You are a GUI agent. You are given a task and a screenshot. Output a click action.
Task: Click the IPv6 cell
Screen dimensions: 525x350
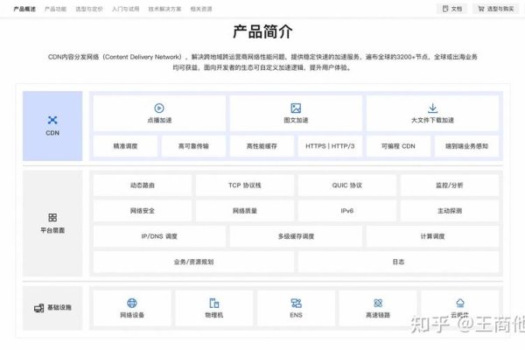click(x=347, y=211)
